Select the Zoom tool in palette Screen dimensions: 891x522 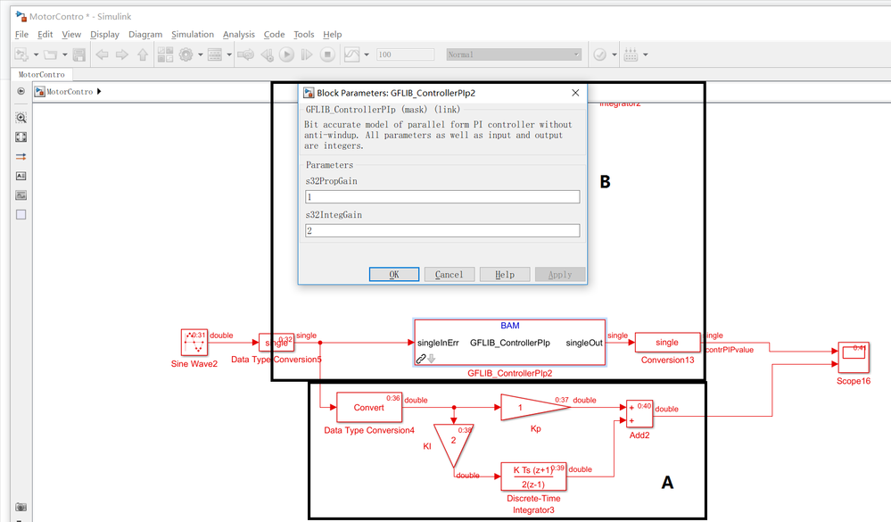click(x=21, y=118)
